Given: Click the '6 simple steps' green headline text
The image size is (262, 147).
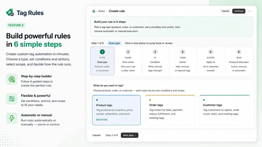Looking at the screenshot, I should 38,44.
